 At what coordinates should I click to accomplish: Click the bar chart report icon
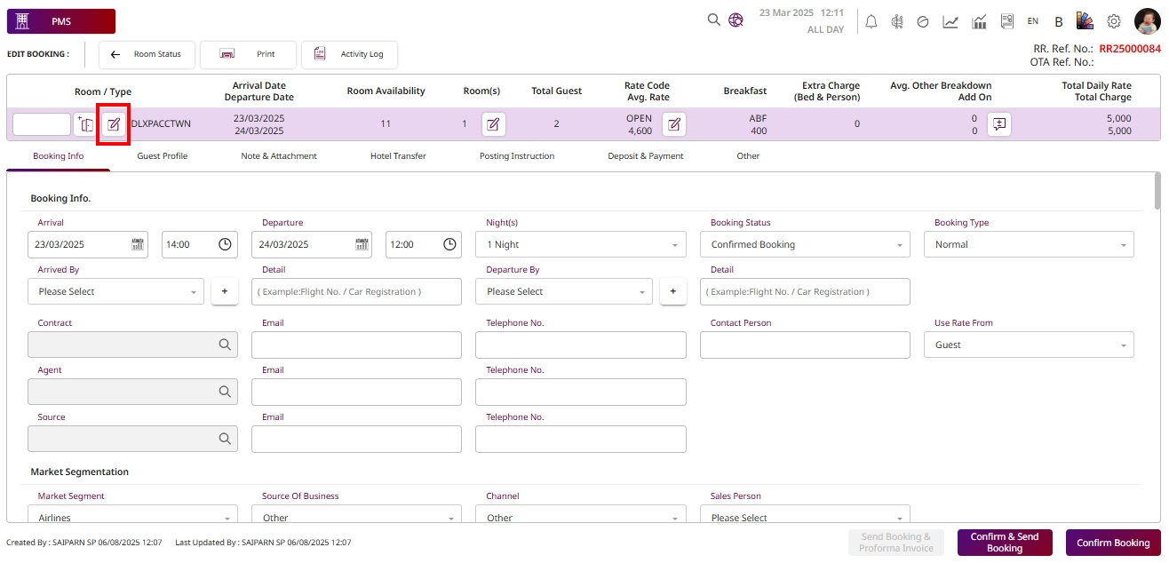(x=980, y=21)
